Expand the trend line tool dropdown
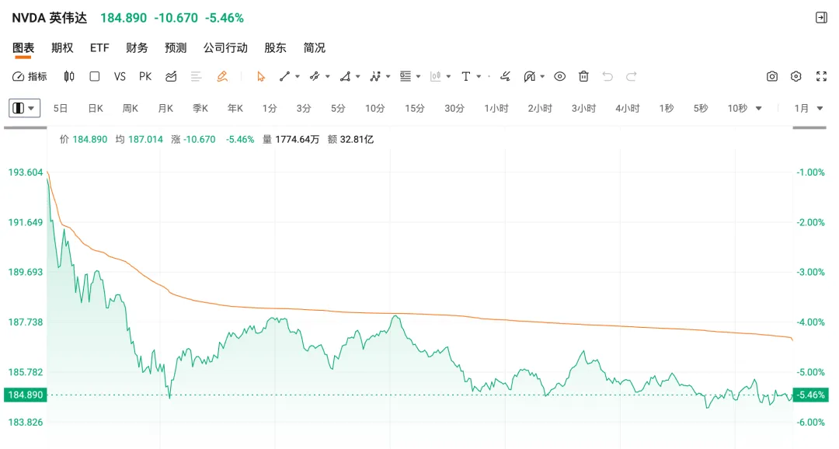The image size is (839, 449). pos(298,77)
